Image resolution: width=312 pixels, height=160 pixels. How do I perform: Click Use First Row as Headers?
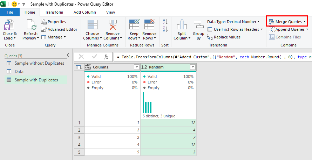click(x=235, y=29)
